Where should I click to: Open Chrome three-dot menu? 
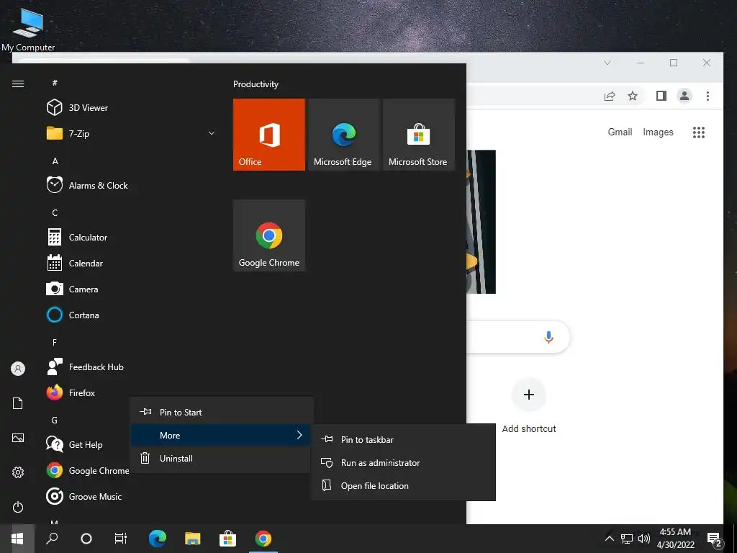click(707, 96)
